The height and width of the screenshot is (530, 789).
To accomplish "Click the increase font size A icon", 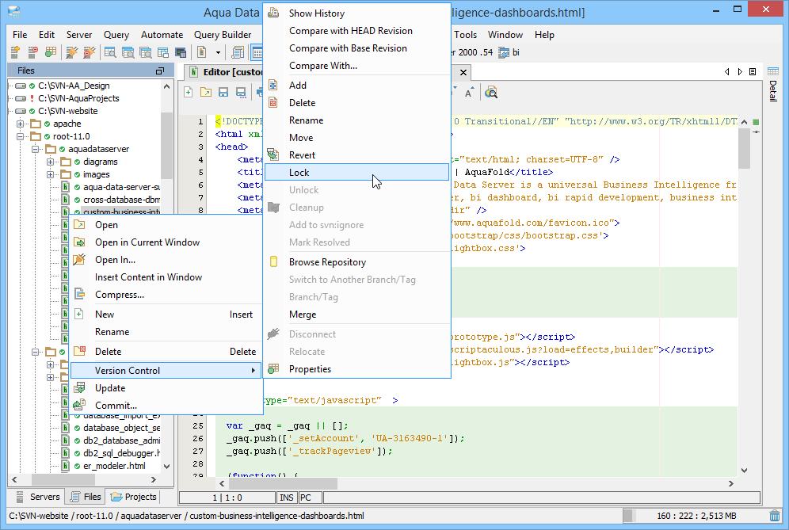I will (469, 92).
